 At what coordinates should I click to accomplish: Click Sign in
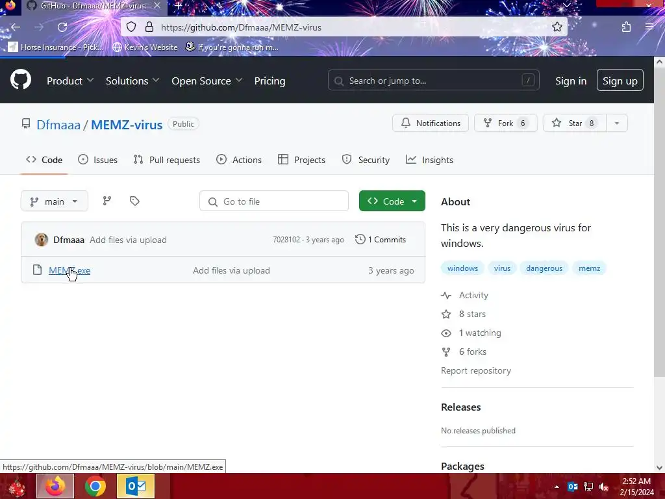[571, 81]
